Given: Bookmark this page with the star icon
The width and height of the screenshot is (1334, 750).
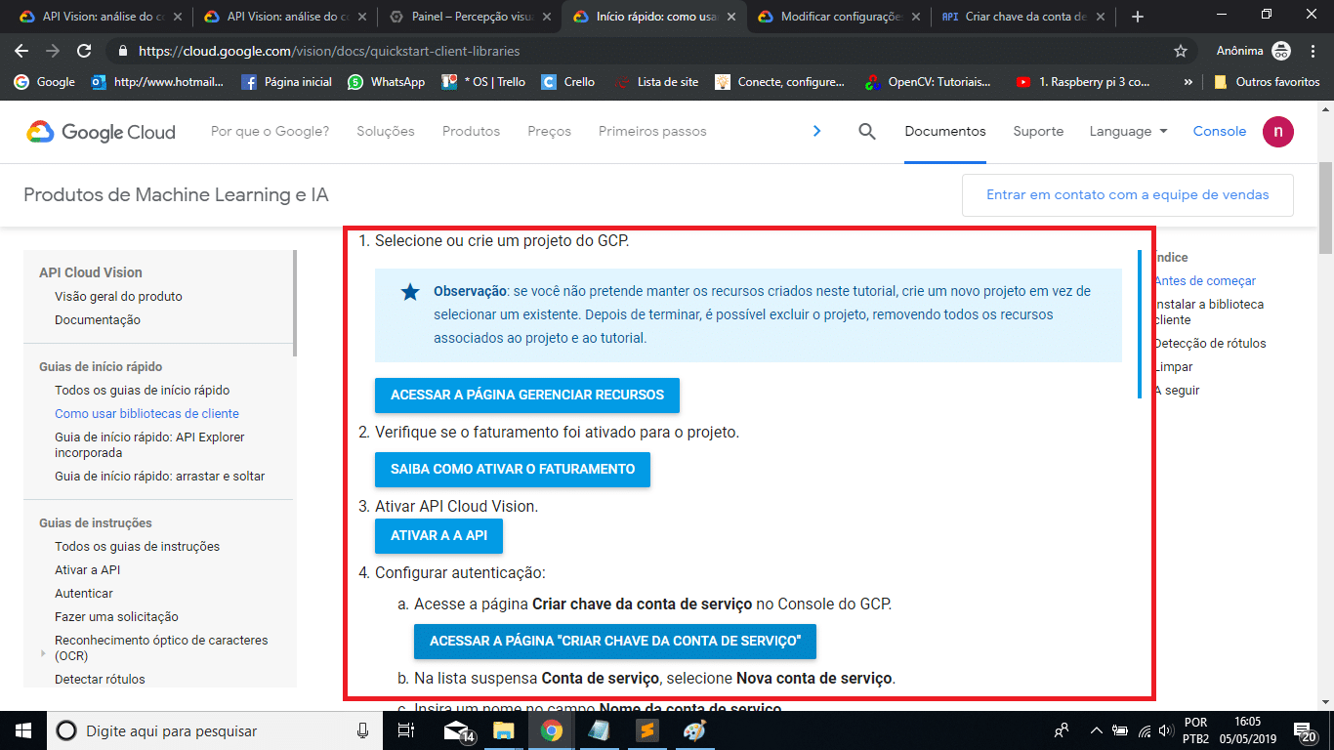Looking at the screenshot, I should pos(1181,51).
